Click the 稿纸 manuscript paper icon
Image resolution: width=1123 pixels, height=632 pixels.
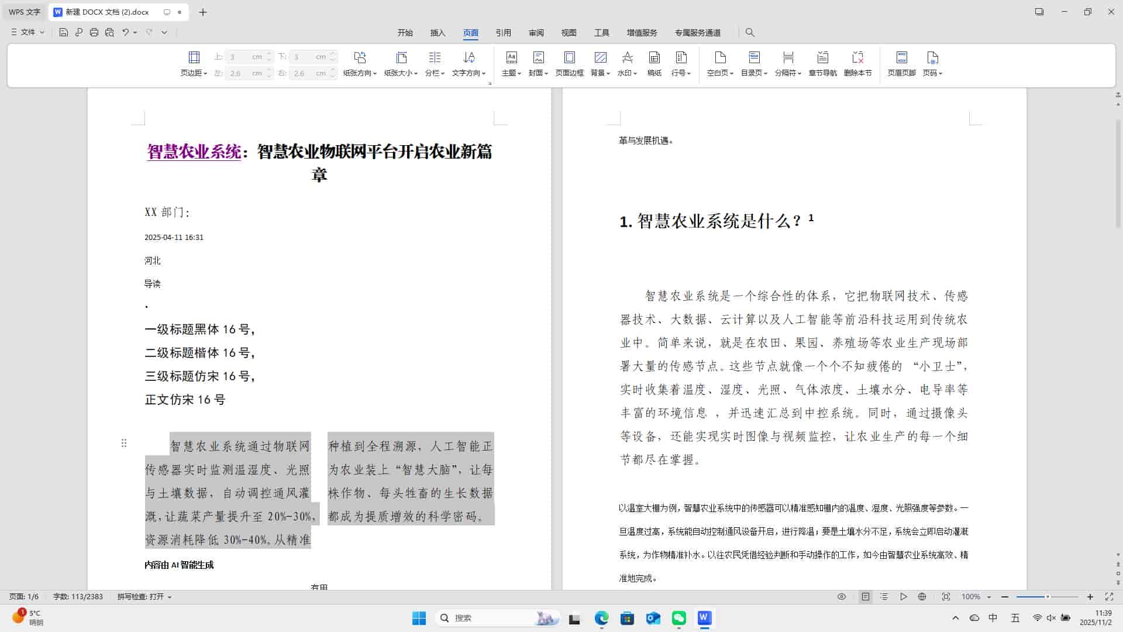click(x=654, y=57)
